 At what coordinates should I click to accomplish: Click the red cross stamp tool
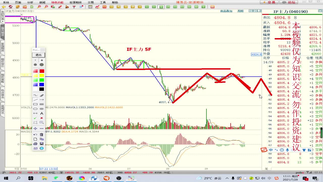click(x=42, y=118)
